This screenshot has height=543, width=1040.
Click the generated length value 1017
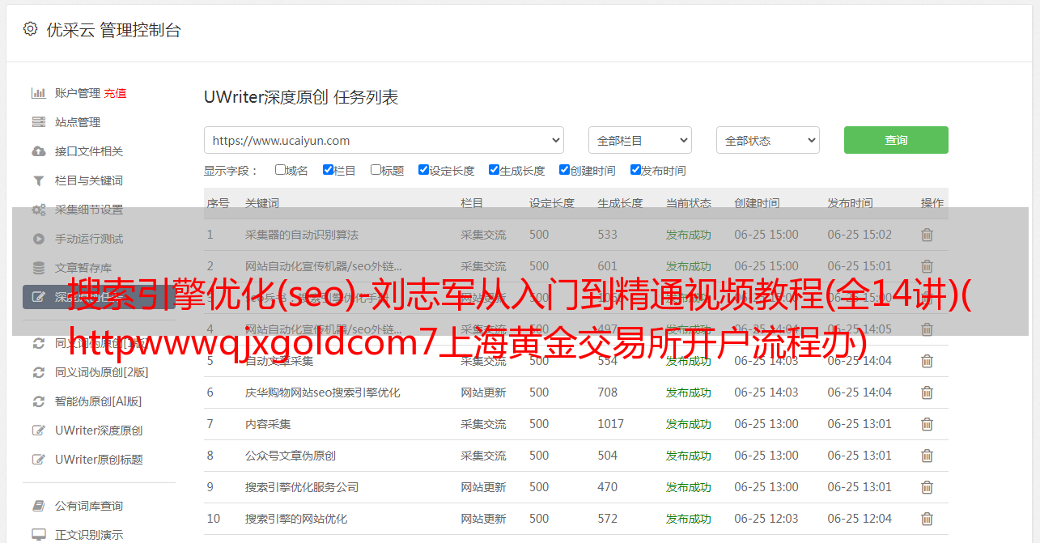click(611, 424)
